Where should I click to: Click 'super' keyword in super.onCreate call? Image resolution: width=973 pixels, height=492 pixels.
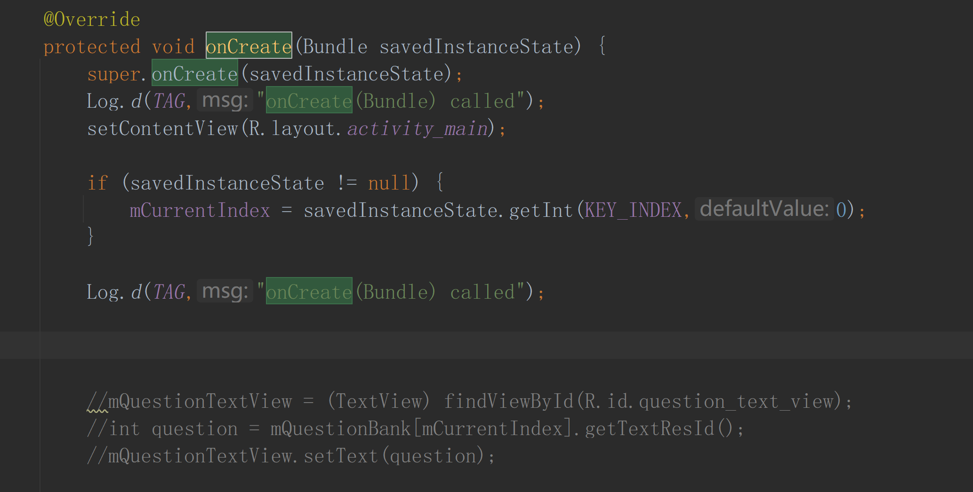(x=113, y=75)
